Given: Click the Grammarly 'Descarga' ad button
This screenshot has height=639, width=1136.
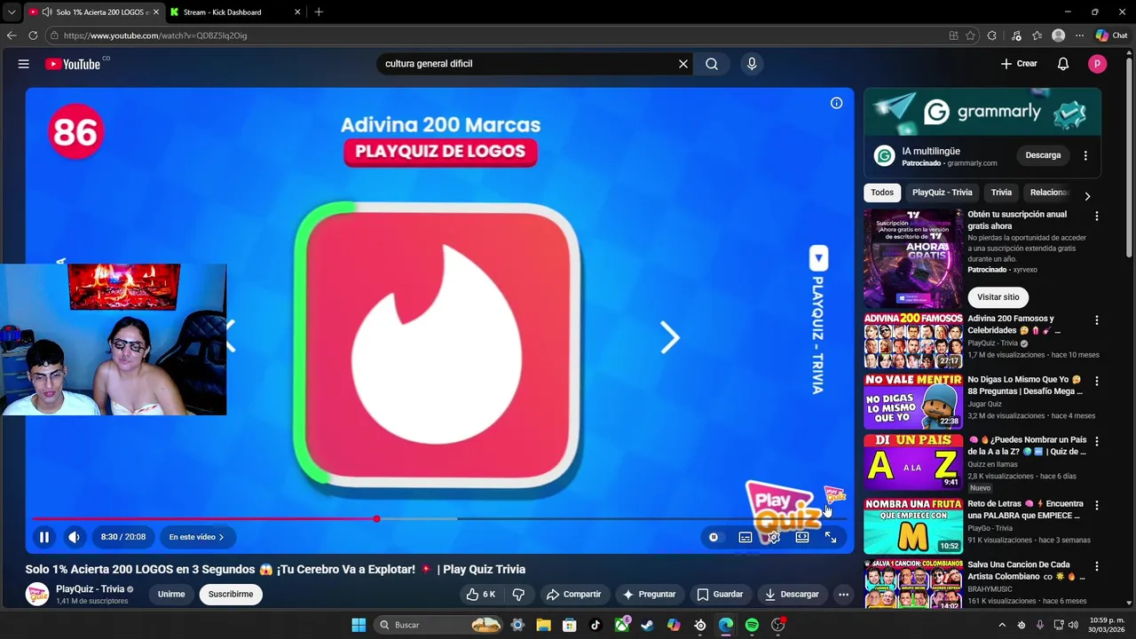Looking at the screenshot, I should coord(1043,155).
